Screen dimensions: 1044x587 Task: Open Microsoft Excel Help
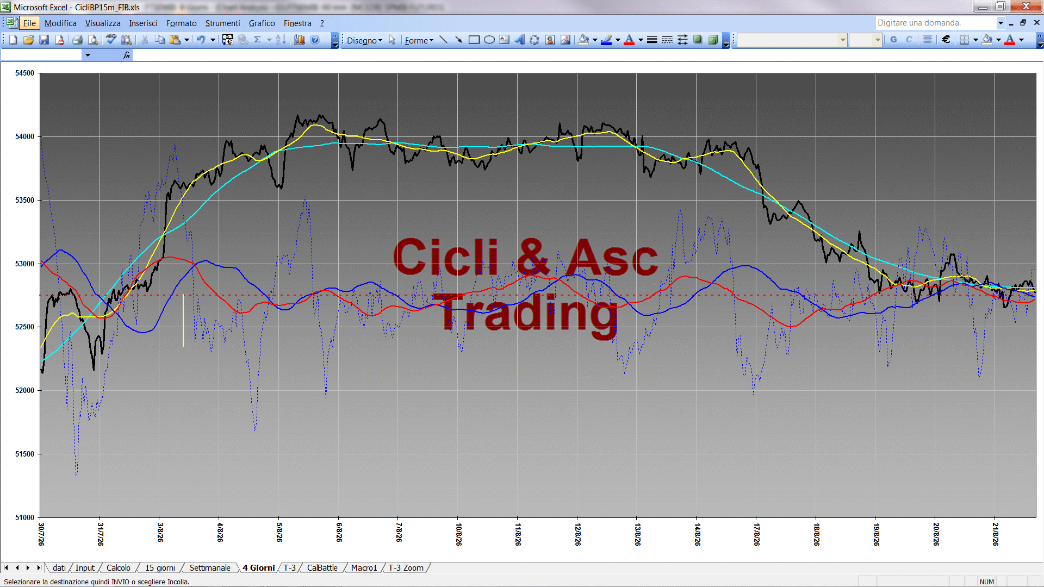click(315, 40)
